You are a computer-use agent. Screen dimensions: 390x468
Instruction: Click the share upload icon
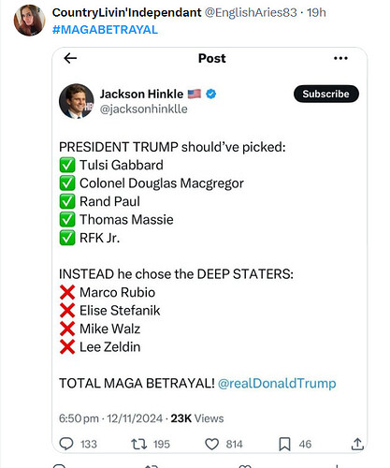(357, 444)
